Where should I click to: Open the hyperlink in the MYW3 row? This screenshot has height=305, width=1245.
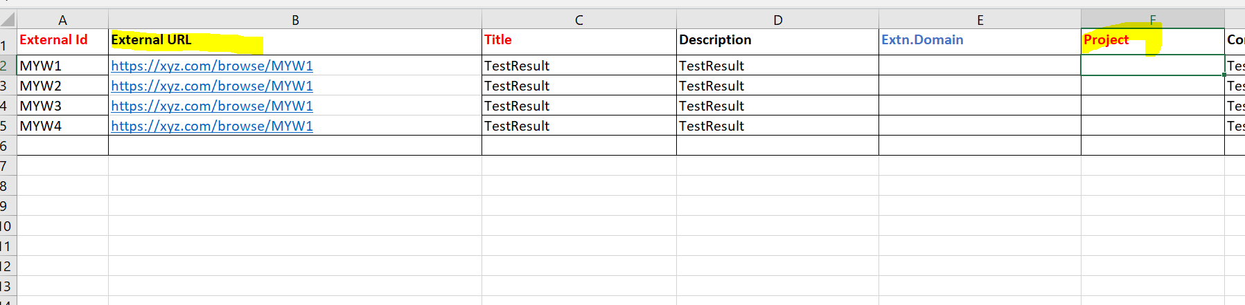[x=212, y=106]
